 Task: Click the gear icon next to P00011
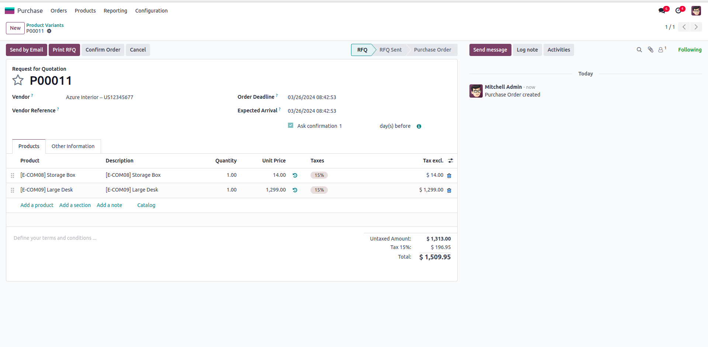point(49,31)
